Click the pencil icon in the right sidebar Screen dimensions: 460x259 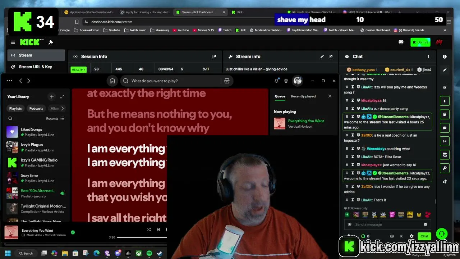pyautogui.click(x=445, y=70)
